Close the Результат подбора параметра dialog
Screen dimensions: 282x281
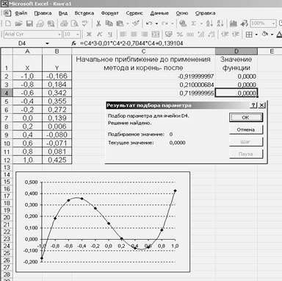(x=261, y=105)
